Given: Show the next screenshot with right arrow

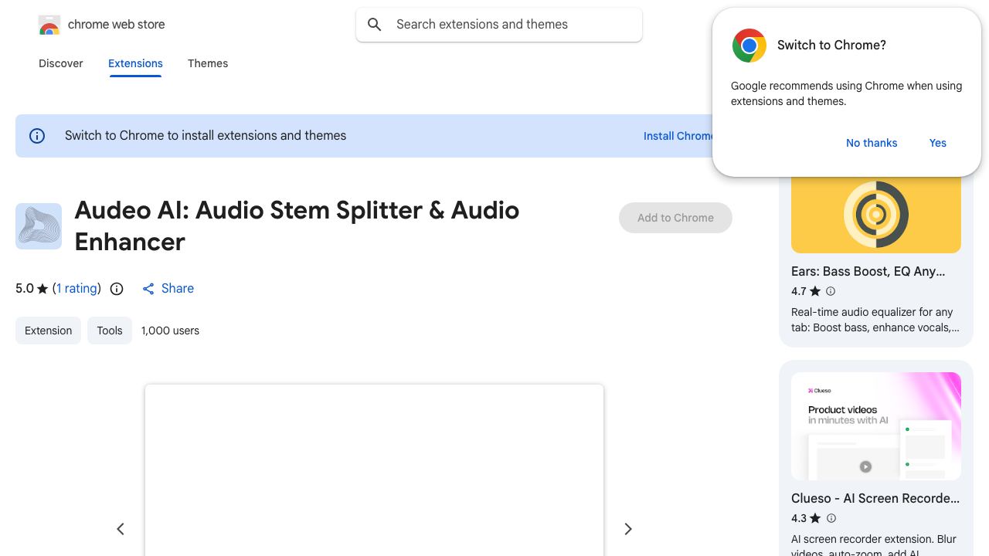Looking at the screenshot, I should pos(628,529).
